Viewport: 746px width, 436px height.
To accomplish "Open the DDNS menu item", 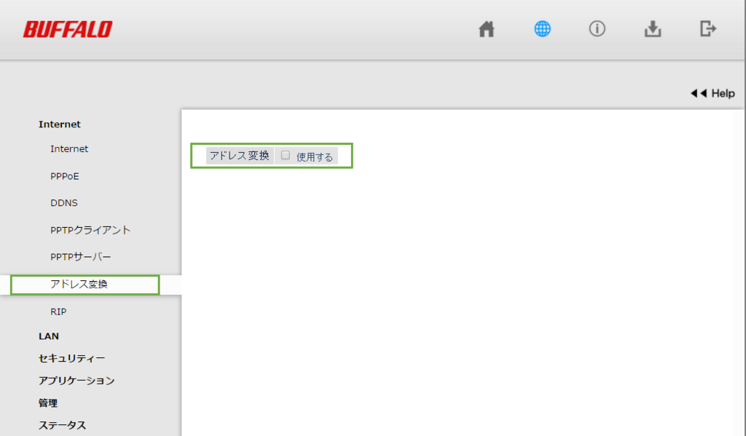I will (64, 203).
